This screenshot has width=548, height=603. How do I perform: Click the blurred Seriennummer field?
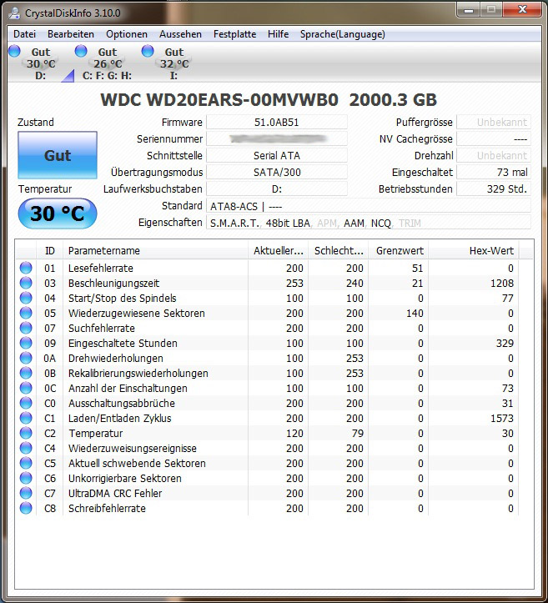pyautogui.click(x=277, y=138)
